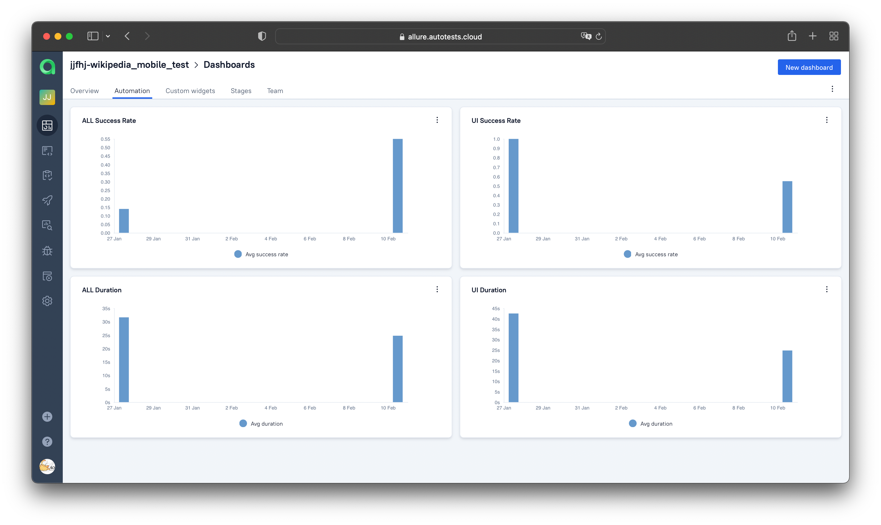Viewport: 881px width, 525px height.
Task: Switch to the Custom widgets tab
Action: point(190,91)
